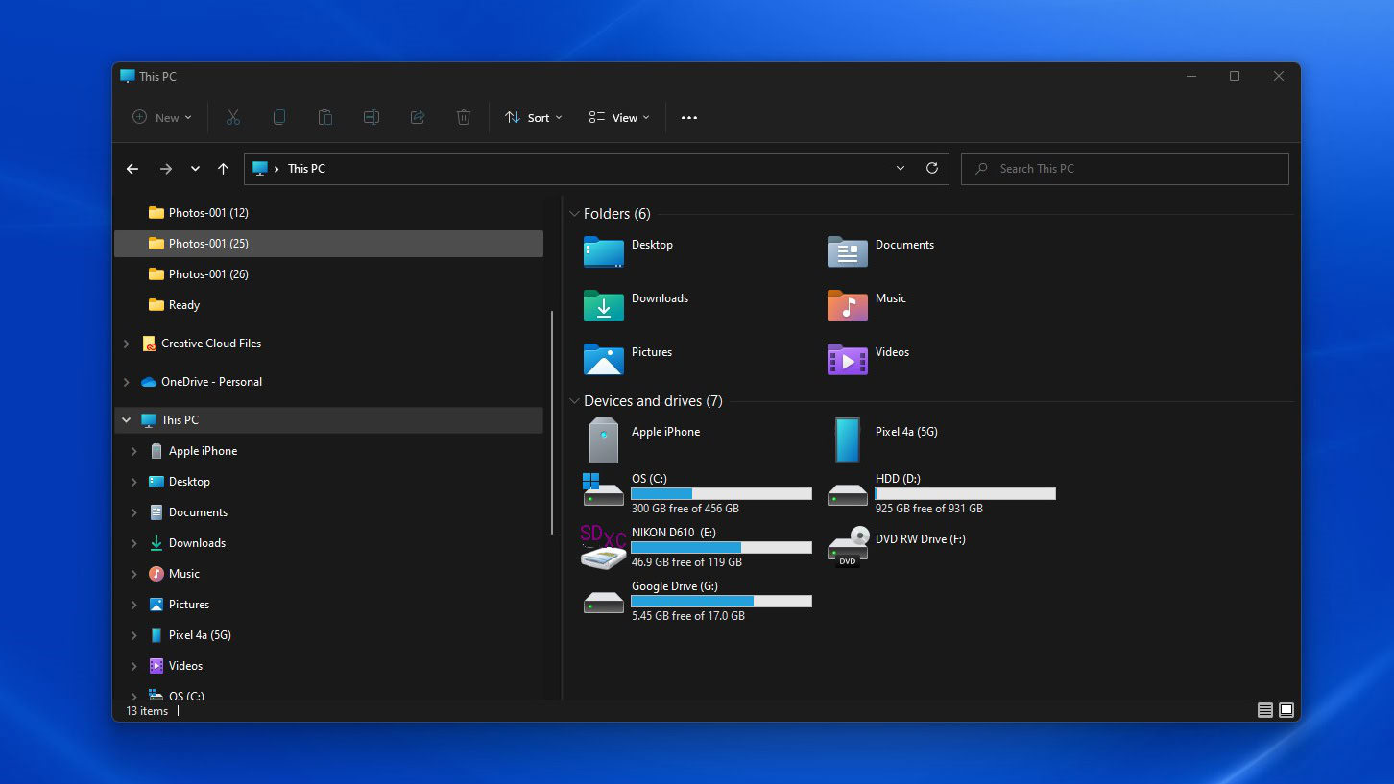Select Photos-001 (26) folder in sidebar

click(208, 274)
